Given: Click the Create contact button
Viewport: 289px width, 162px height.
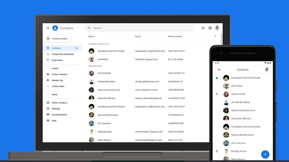Looking at the screenshot, I should [x=57, y=39].
